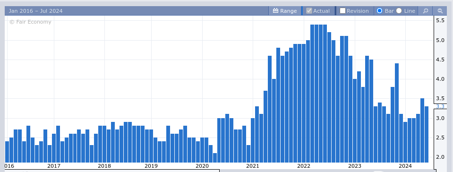Viewport: 453px width, 172px height.
Task: Click the 5.5 label on the y-axis
Action: tap(440, 20)
